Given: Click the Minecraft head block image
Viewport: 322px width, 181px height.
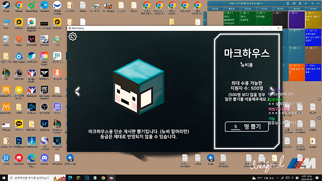Looking at the screenshot, I should [x=138, y=86].
